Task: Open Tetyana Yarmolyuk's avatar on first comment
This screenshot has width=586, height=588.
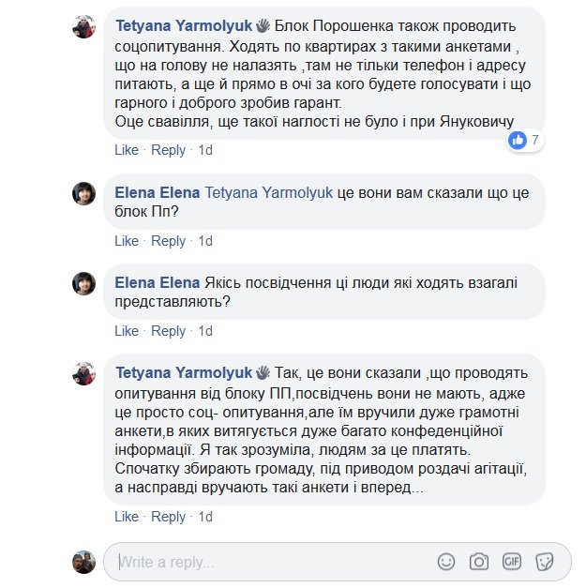Action: click(84, 26)
